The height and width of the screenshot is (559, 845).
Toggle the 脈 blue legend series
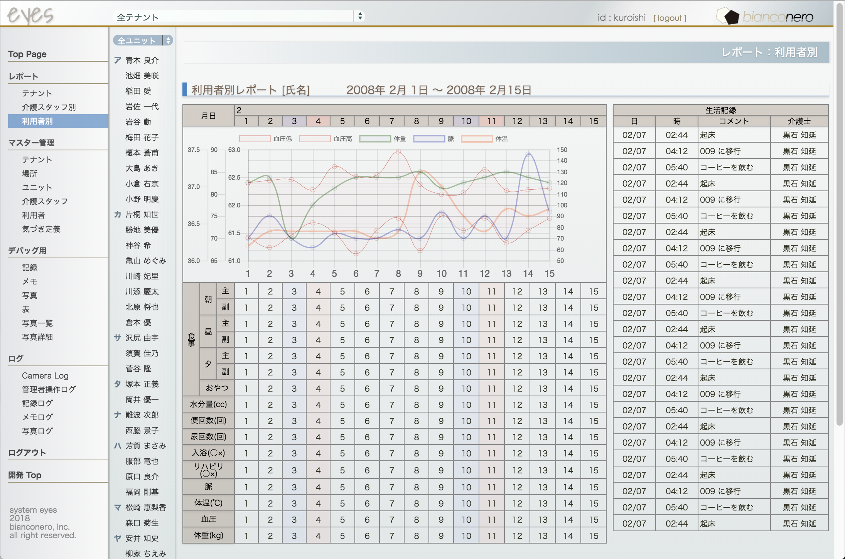coord(429,139)
